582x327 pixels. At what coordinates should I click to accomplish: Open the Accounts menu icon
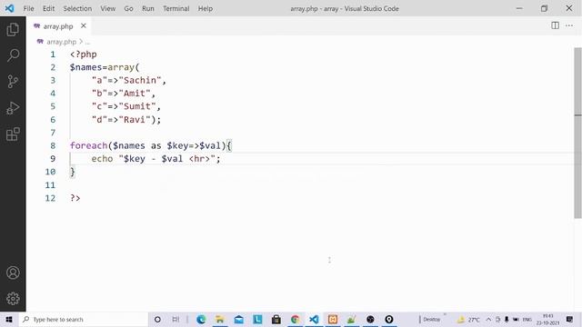pyautogui.click(x=13, y=272)
